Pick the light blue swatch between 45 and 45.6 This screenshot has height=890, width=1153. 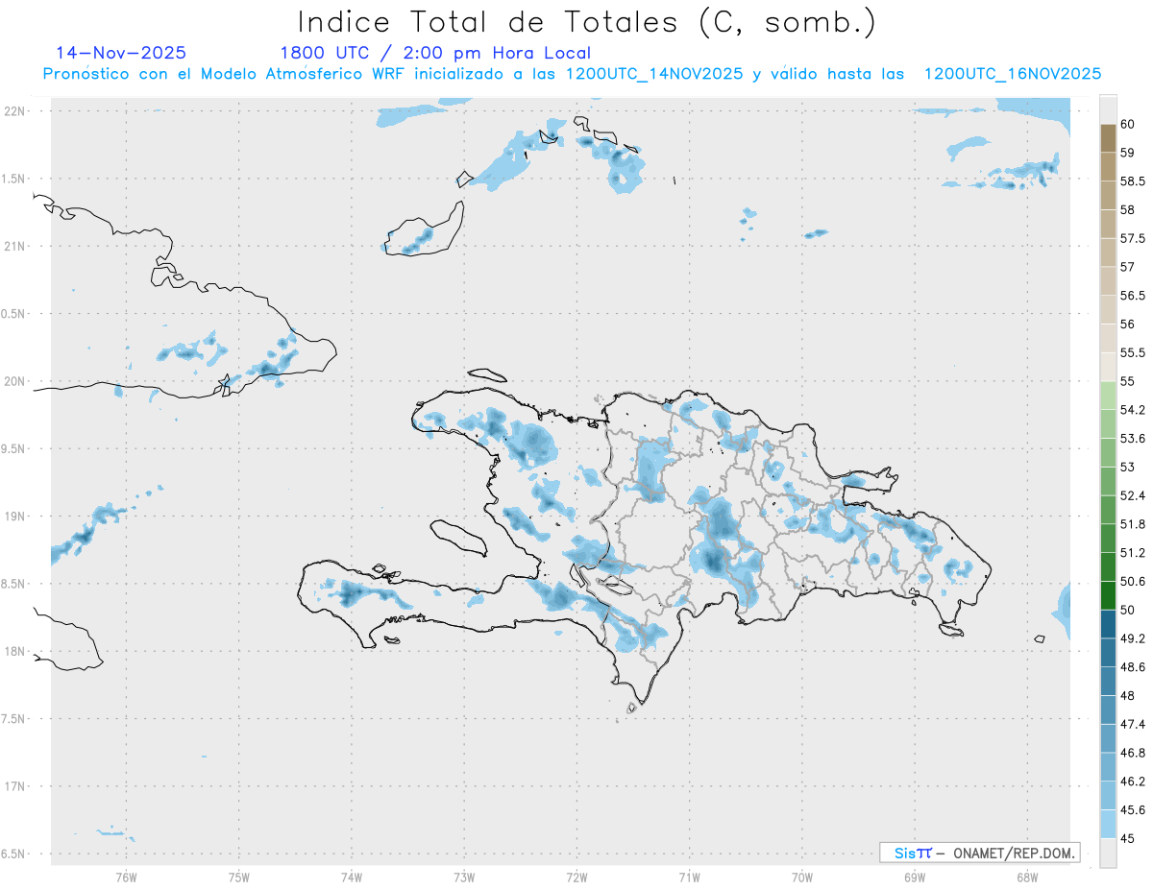click(x=1108, y=824)
